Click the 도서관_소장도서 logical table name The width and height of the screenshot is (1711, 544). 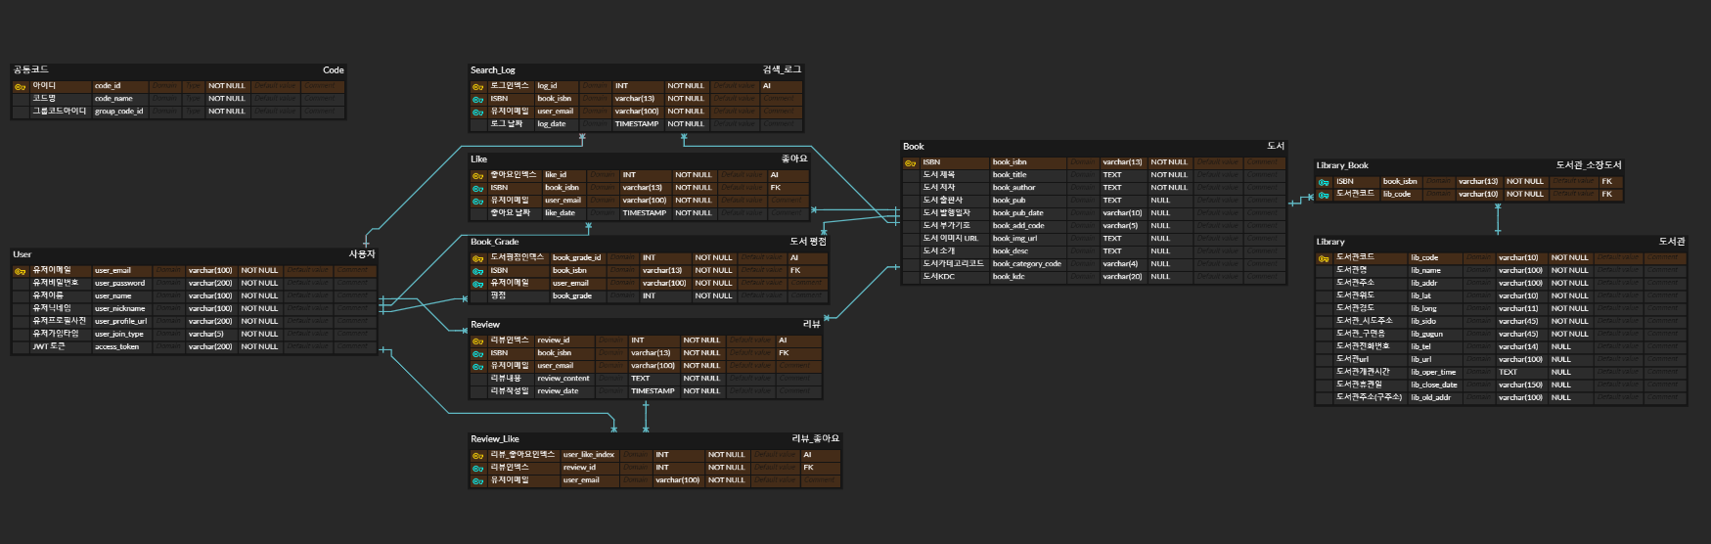[x=1589, y=165]
